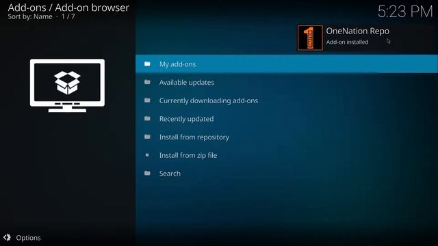Image resolution: width=438 pixels, height=246 pixels.
Task: Click the Sort by: Name label
Action: (30, 16)
